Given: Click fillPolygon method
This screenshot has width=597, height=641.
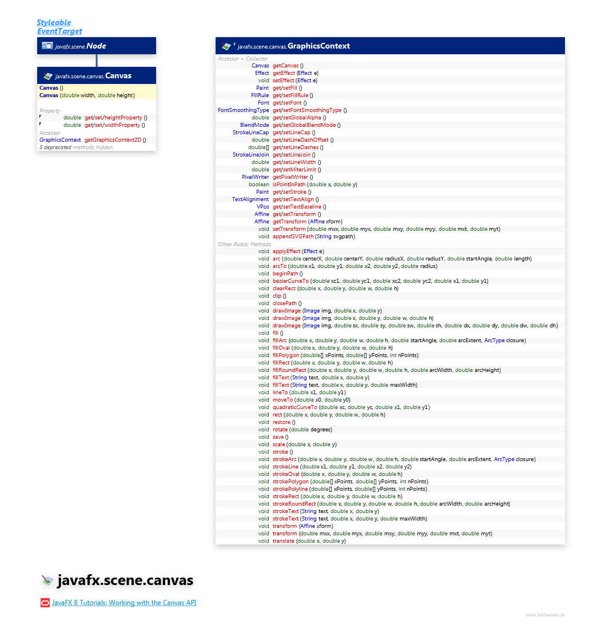Looking at the screenshot, I should (x=346, y=355).
